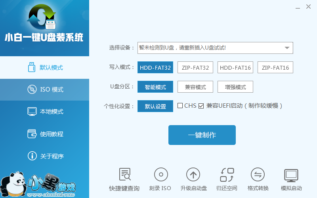The height and width of the screenshot is (198, 317).
Task: Minimize the window
Action: coord(298,8)
